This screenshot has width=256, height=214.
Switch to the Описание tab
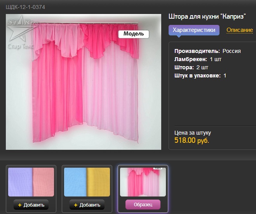pyautogui.click(x=240, y=30)
